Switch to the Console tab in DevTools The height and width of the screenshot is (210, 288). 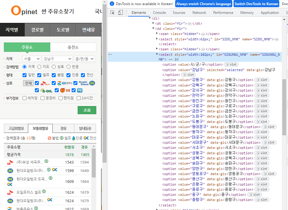(x=159, y=13)
